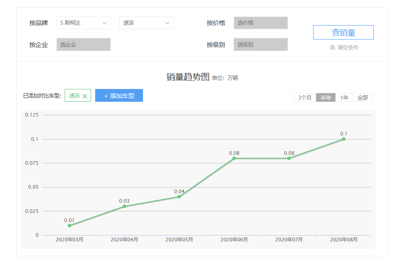Click the 查销量 query button
The width and height of the screenshot is (405, 269).
point(343,32)
